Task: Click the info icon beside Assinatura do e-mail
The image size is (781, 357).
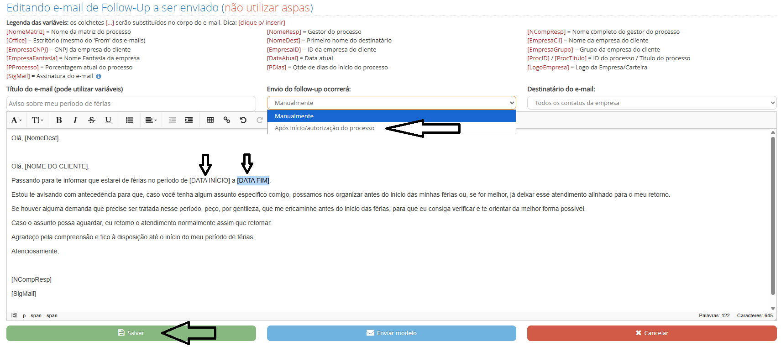Action: pos(99,77)
